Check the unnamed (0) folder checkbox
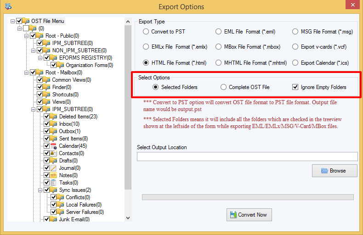Viewport: 363px width, 235px height. [26, 28]
